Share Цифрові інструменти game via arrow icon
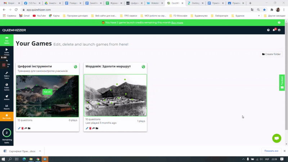 click(26, 129)
